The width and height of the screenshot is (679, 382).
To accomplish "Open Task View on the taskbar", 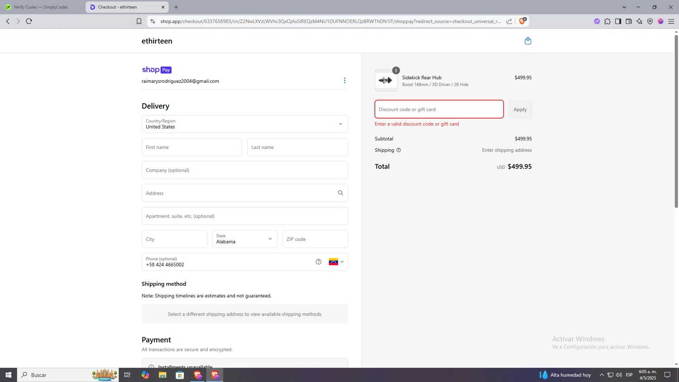I will [x=127, y=375].
